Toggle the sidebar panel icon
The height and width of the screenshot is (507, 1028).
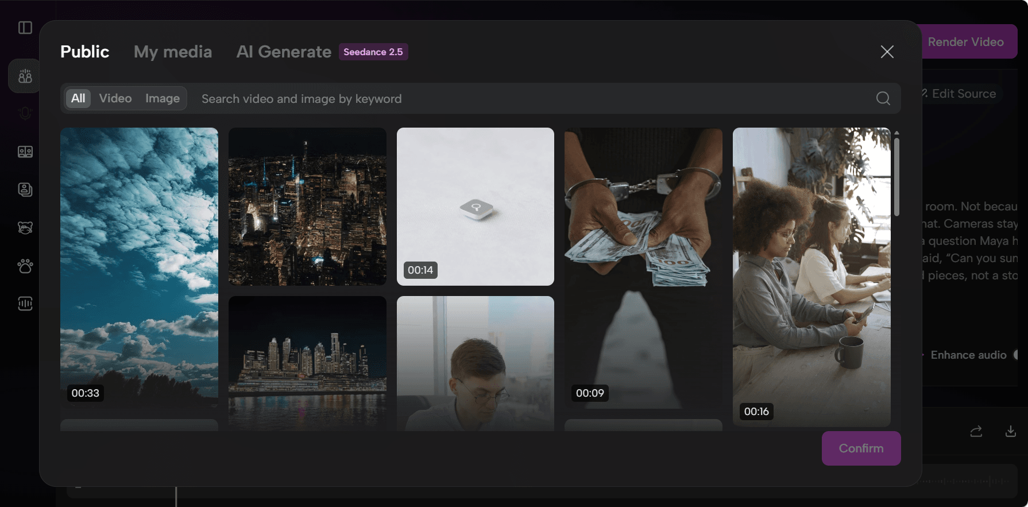tap(25, 28)
